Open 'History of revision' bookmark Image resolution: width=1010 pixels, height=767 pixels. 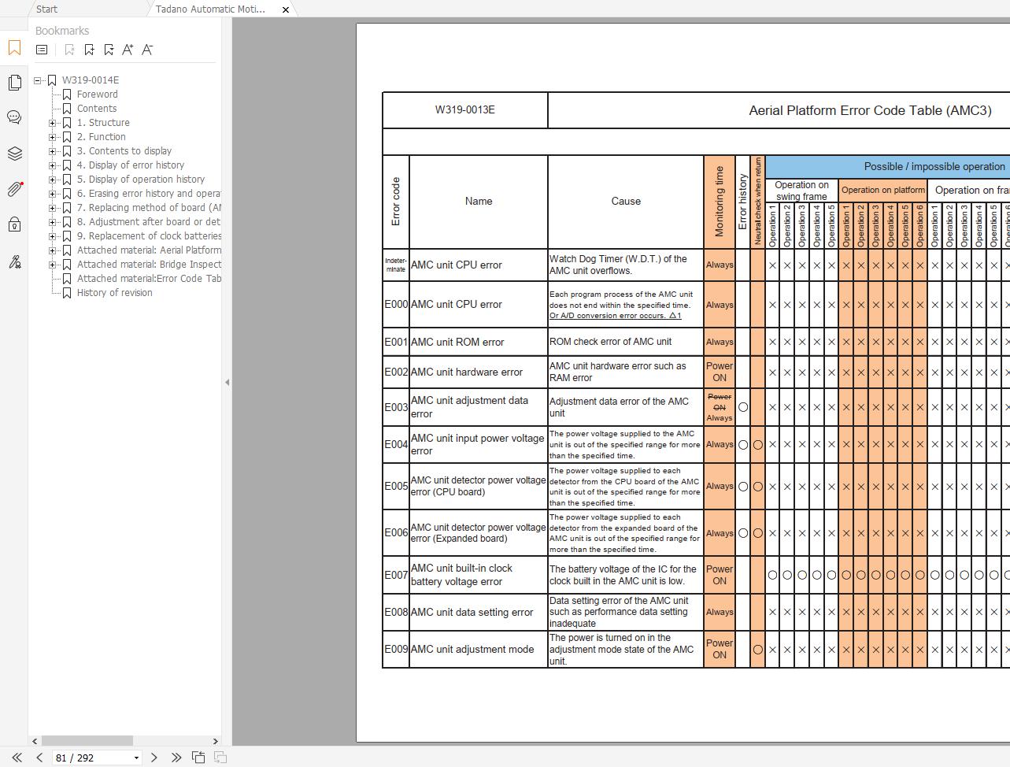(114, 293)
